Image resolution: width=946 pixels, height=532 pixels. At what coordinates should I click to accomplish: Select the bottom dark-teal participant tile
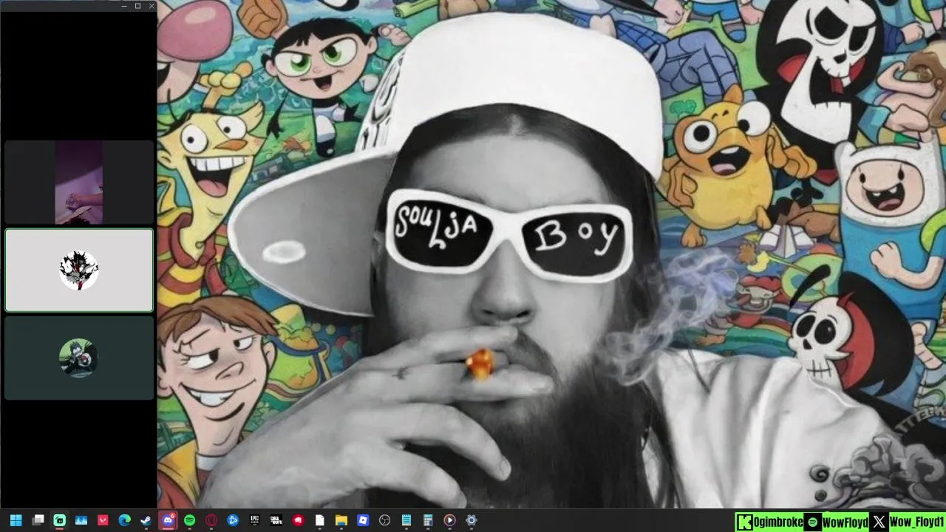79,358
